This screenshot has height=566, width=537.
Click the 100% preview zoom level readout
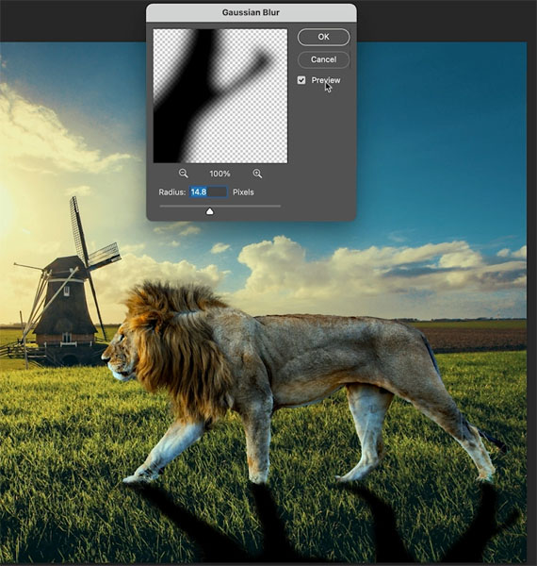tap(220, 174)
